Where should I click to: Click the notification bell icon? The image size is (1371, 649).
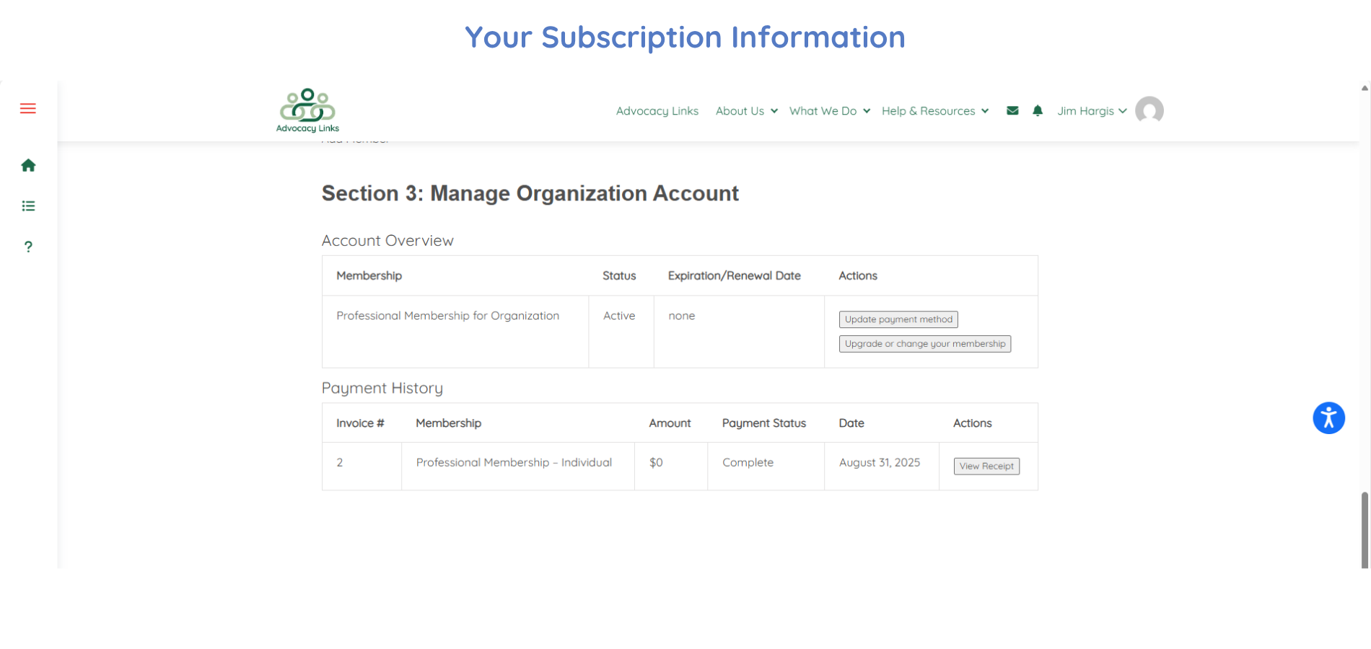pyautogui.click(x=1038, y=111)
